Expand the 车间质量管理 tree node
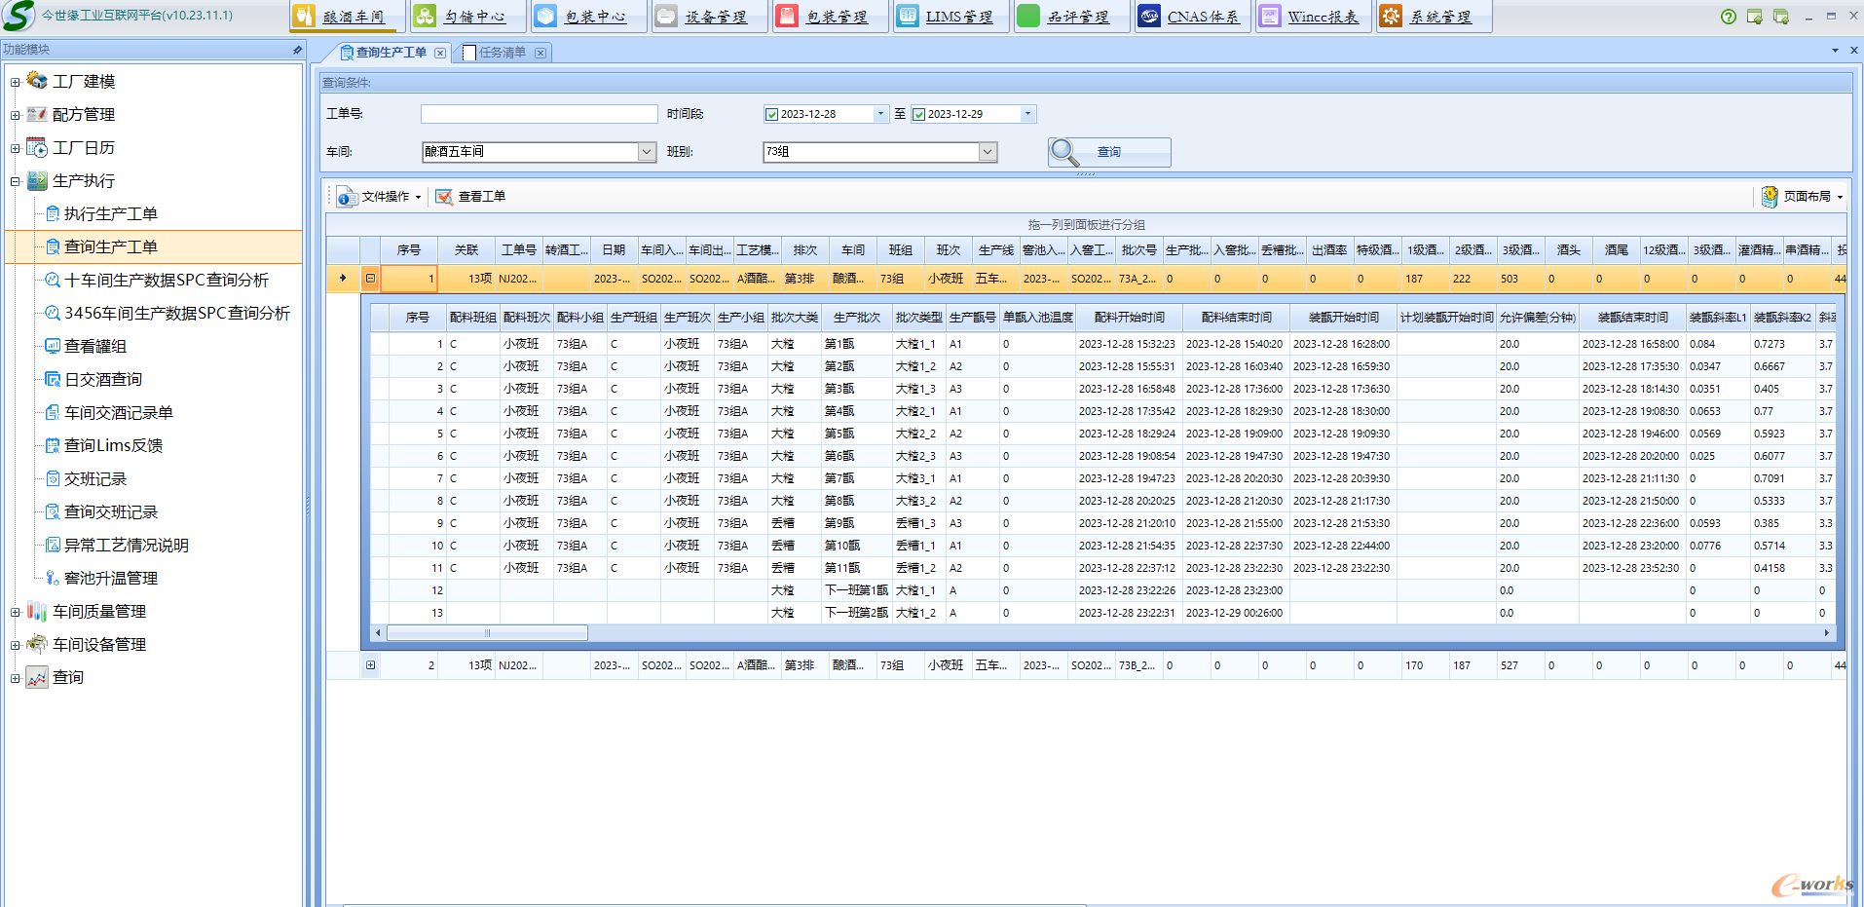Screen dimensions: 1864x907 point(15,613)
